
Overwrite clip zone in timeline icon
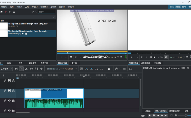(x=92, y=69)
